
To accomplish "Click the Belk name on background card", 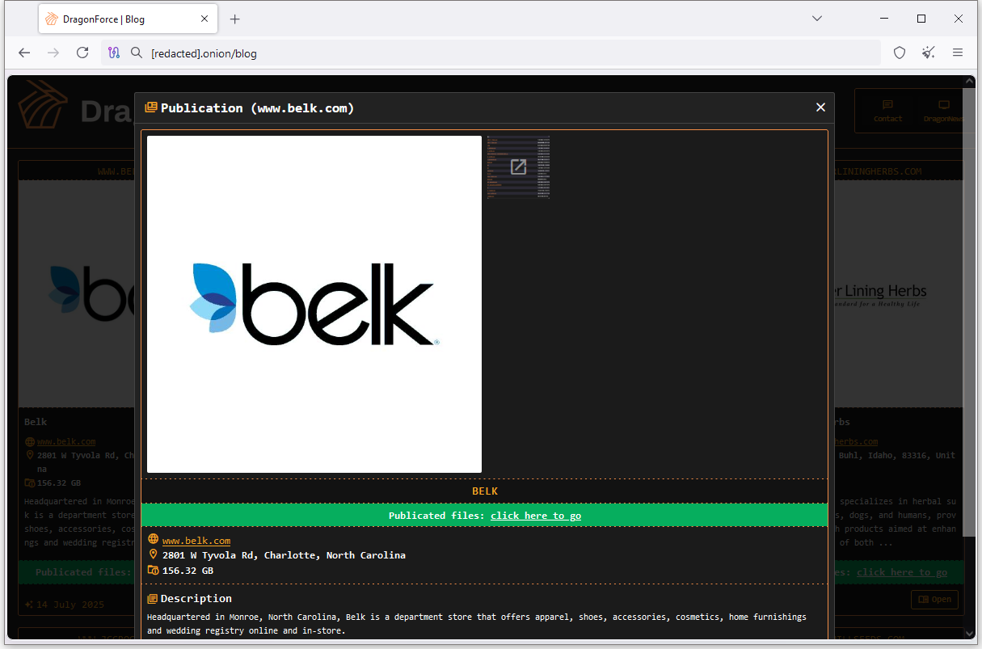I will pos(36,422).
